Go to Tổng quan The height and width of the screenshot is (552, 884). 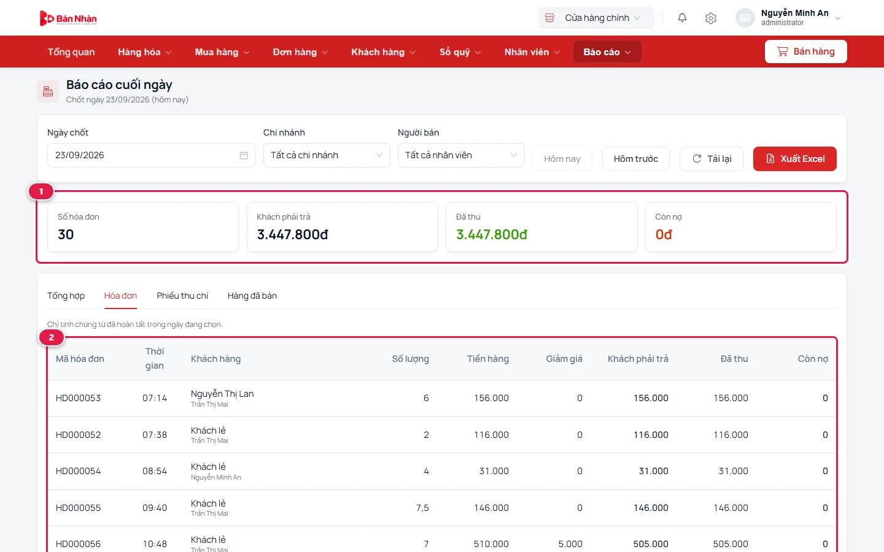(71, 52)
